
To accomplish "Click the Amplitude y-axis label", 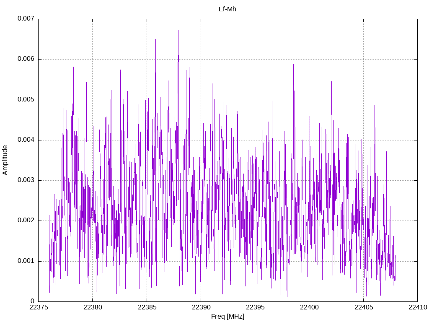I will 5,160.
